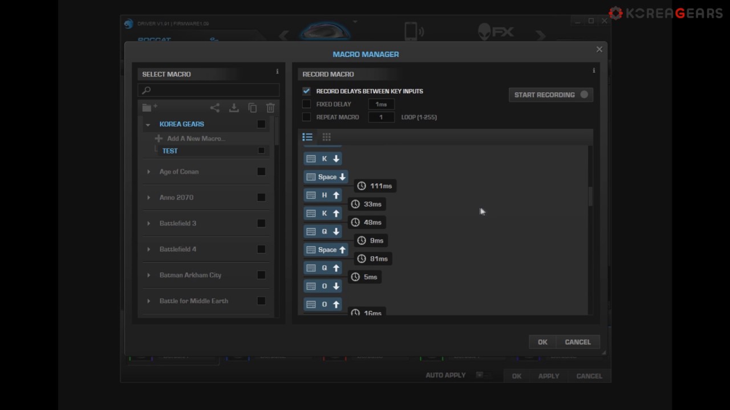
Task: Switch to grid view of macro steps
Action: pos(326,137)
